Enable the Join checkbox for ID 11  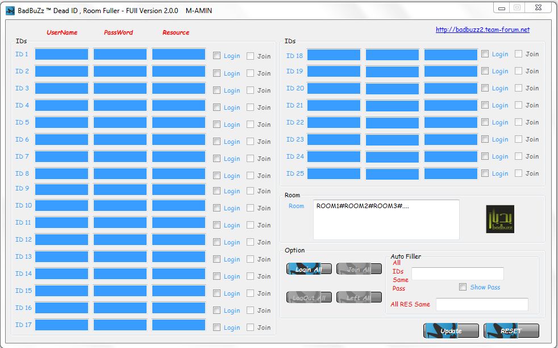[x=251, y=225]
